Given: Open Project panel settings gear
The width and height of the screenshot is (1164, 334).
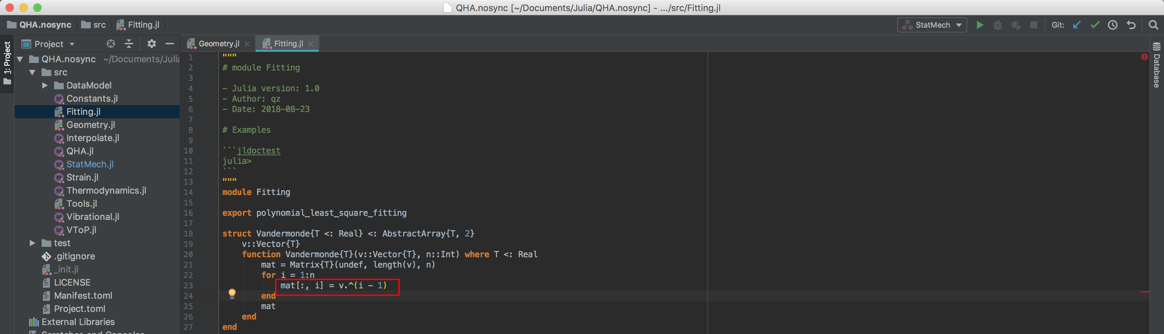Looking at the screenshot, I should coord(151,43).
